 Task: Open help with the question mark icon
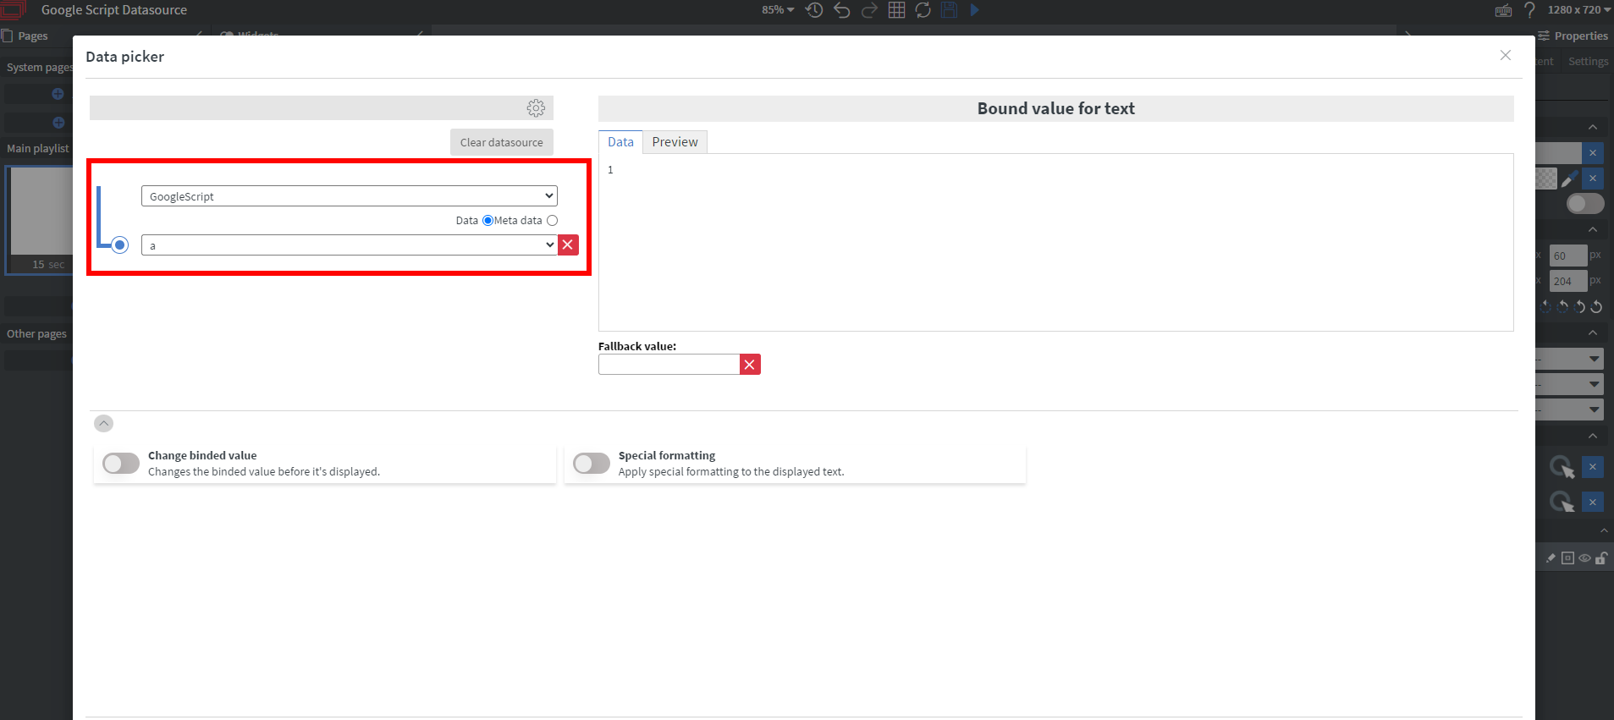tap(1529, 10)
